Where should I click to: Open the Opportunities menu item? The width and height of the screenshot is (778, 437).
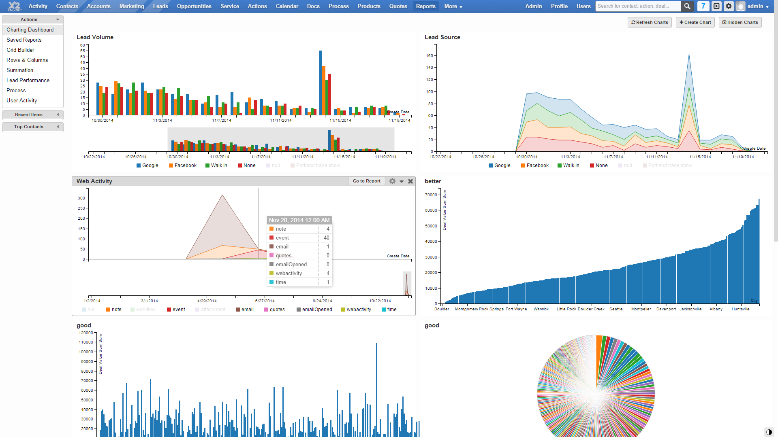point(194,6)
